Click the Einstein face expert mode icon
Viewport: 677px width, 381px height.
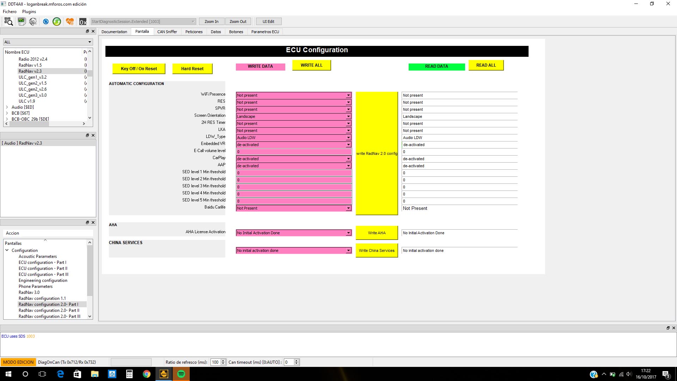[33, 22]
